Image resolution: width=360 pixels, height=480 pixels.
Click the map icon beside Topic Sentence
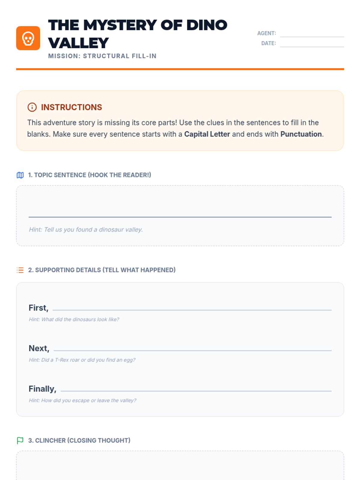coord(20,175)
